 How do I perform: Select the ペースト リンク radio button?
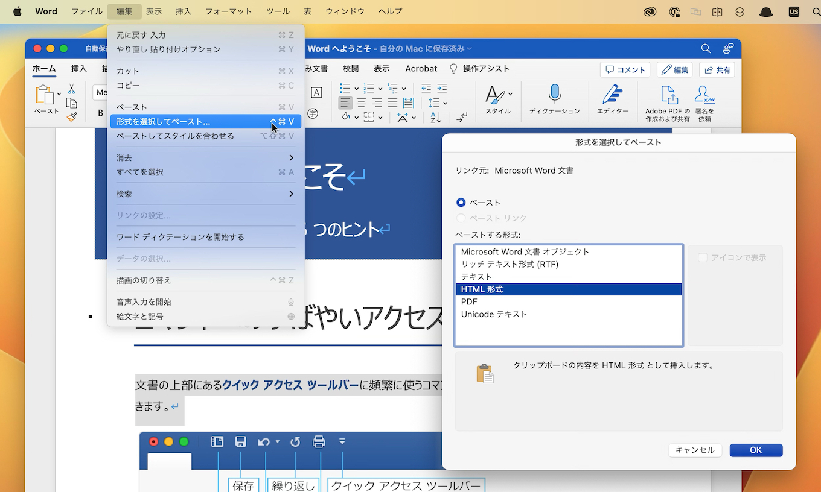pyautogui.click(x=461, y=218)
